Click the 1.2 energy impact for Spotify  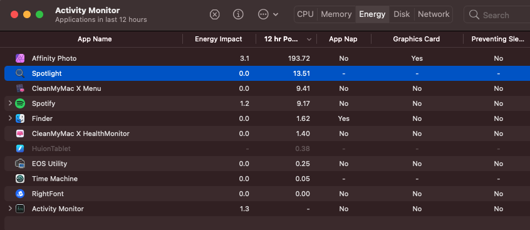click(x=244, y=103)
